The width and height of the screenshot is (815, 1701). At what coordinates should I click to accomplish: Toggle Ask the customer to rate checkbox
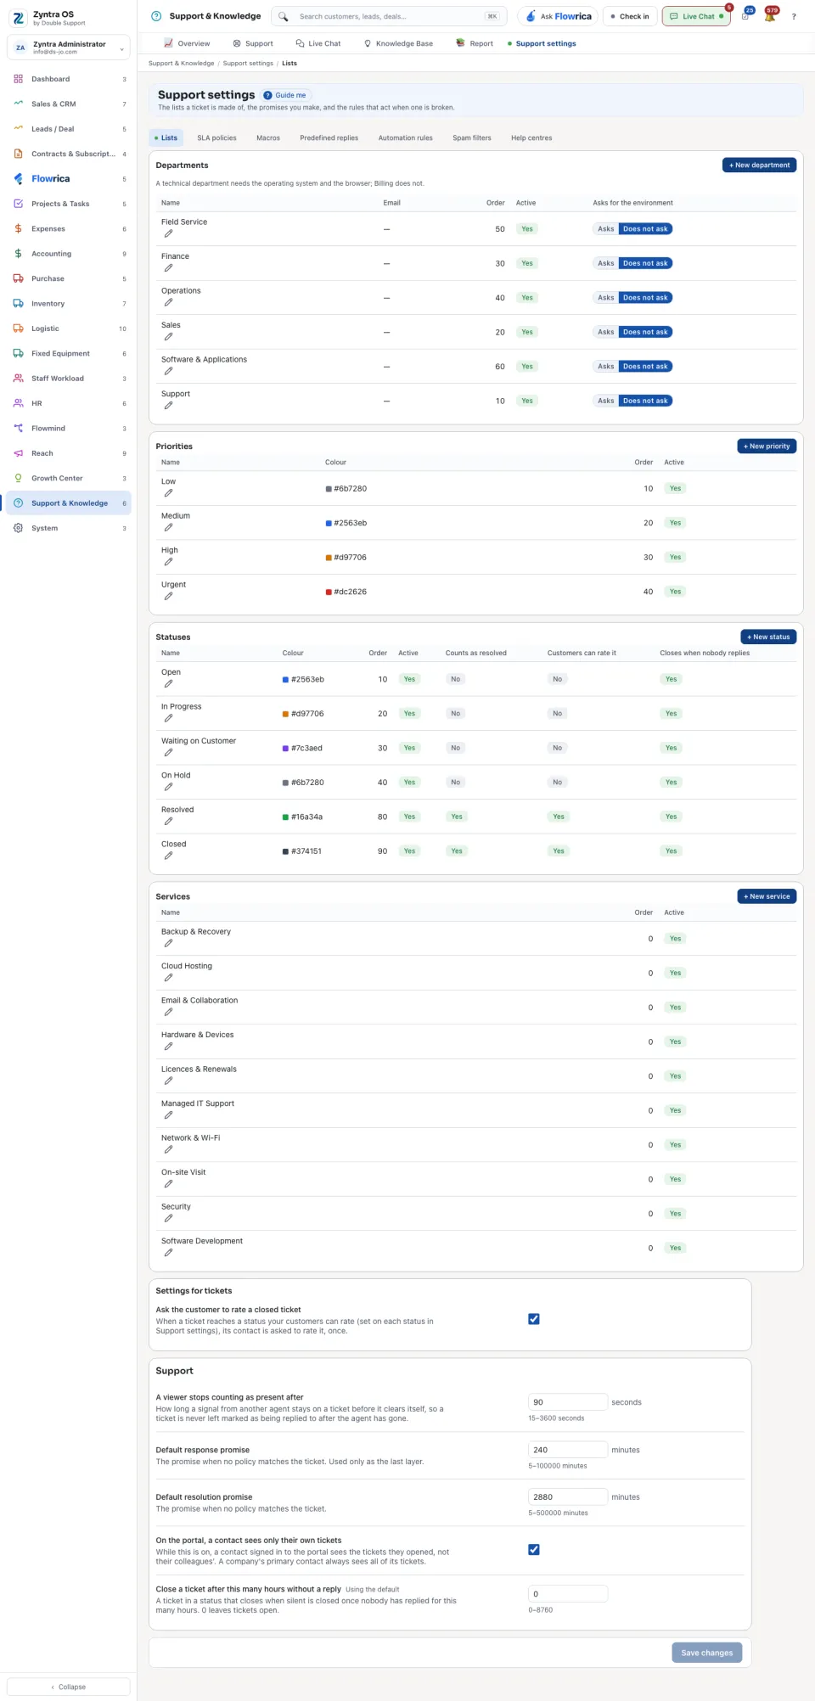coord(534,1319)
